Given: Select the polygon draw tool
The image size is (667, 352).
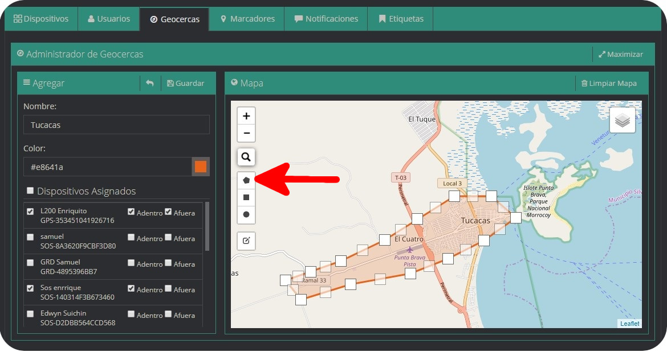Looking at the screenshot, I should coord(246,180).
